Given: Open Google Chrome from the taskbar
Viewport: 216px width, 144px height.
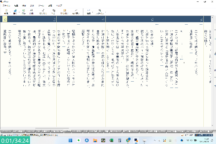Looking at the screenshot, I should [128, 140].
